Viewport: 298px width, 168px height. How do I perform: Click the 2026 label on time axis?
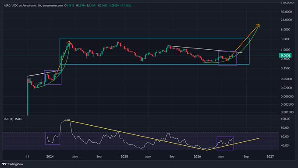[197, 157]
